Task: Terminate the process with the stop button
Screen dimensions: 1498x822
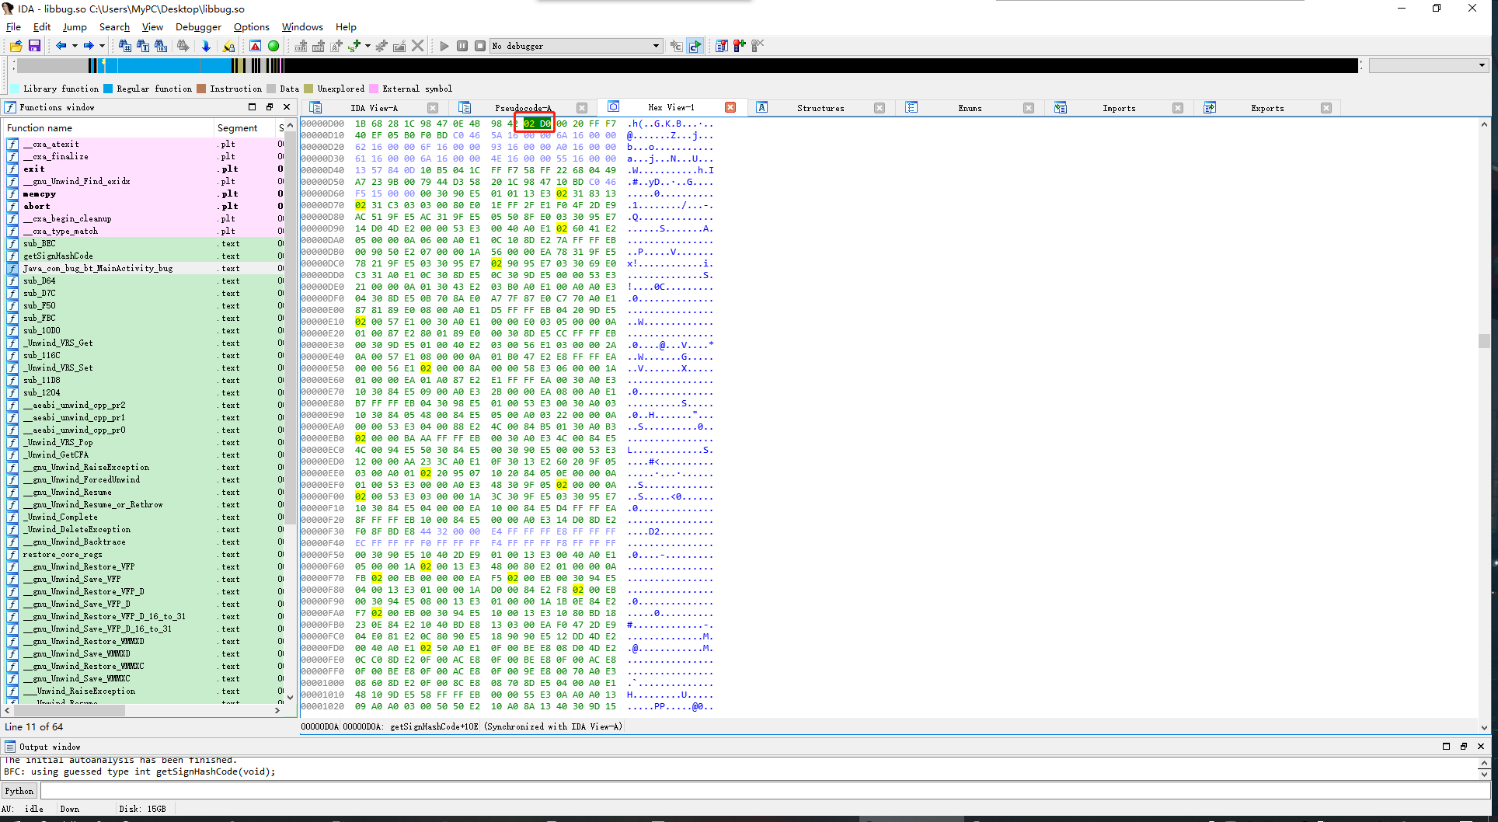Action: [480, 46]
